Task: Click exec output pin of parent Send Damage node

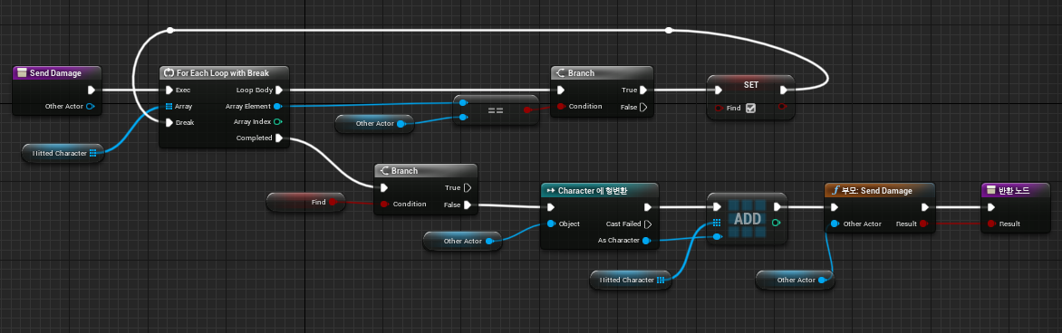Action: coord(925,207)
